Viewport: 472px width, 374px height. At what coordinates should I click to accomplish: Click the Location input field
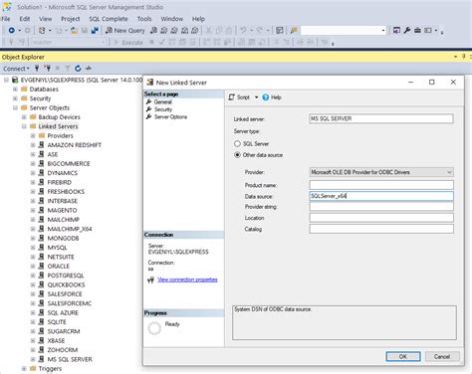pos(381,218)
